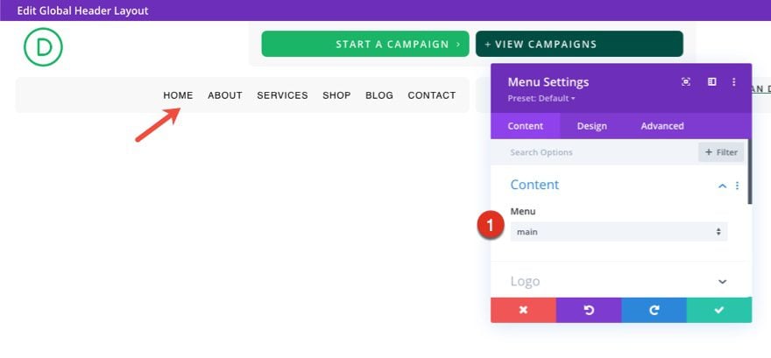The image size is (771, 358).
Task: Click the Logo section heading
Action: (525, 281)
